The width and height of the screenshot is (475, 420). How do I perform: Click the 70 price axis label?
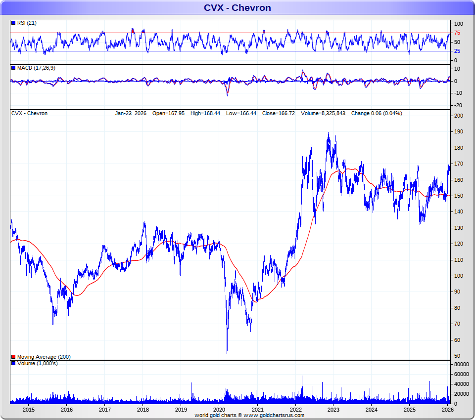tap(457, 324)
